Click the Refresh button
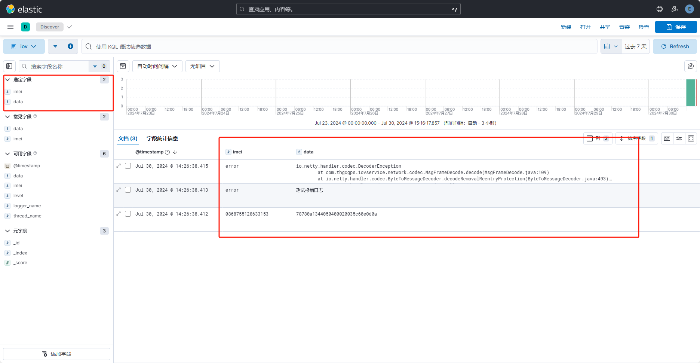Screen dimensions: 700x363 pos(675,46)
